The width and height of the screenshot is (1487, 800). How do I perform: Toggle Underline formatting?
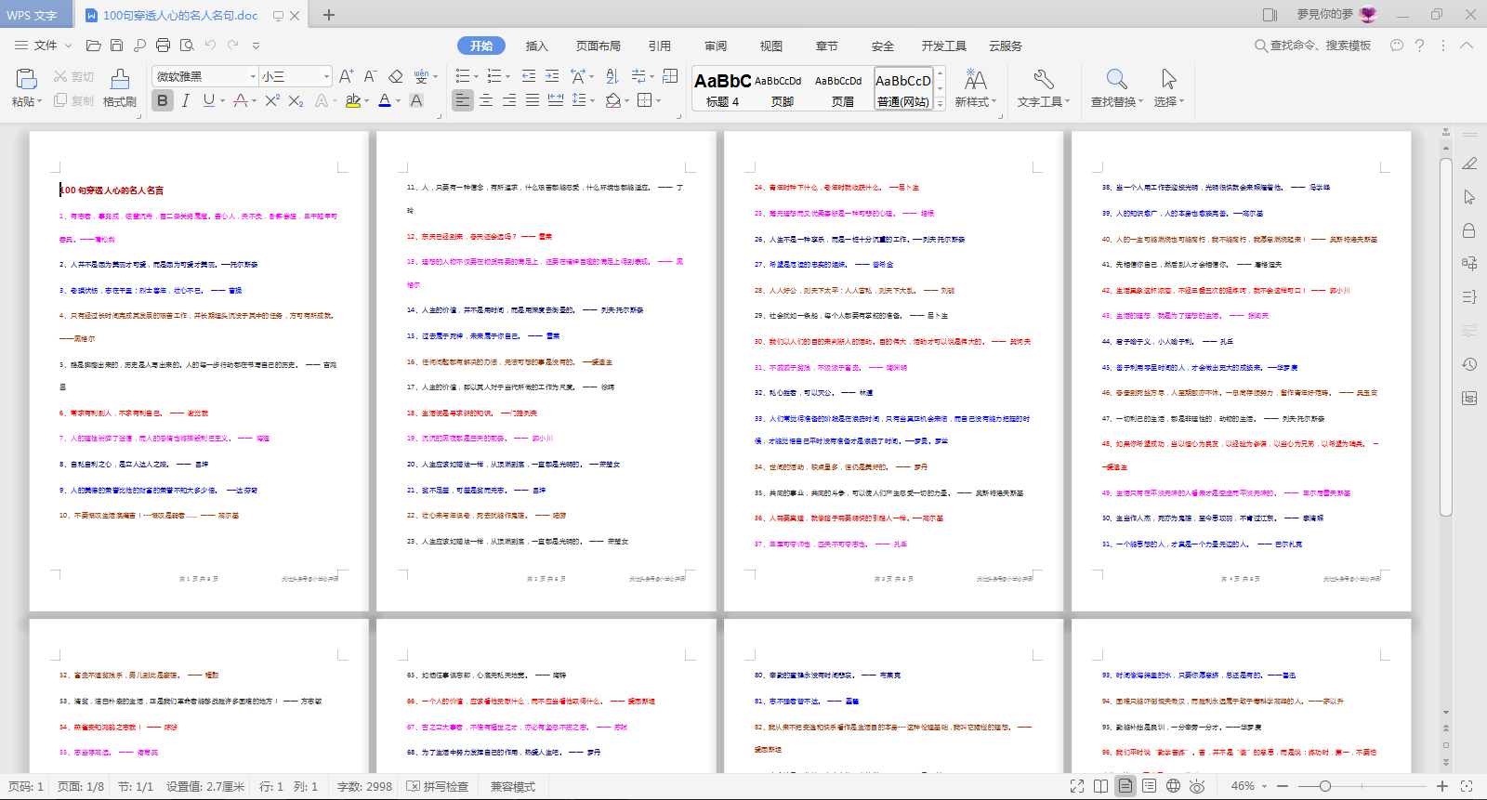point(208,100)
